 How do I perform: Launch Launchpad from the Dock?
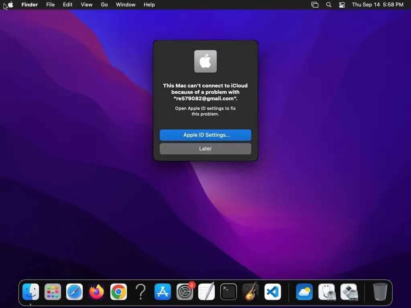(x=53, y=292)
